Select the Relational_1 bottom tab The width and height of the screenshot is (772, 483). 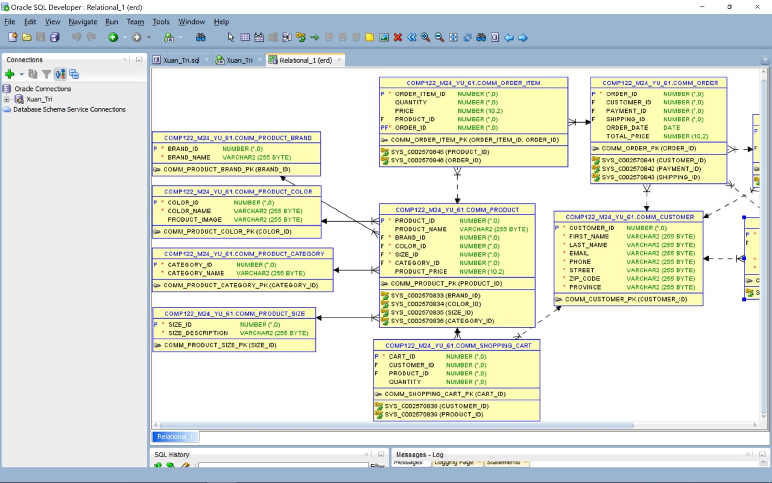pos(175,437)
